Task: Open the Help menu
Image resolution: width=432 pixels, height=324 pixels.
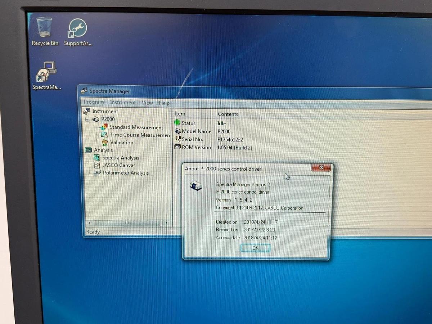Action: pos(164,103)
